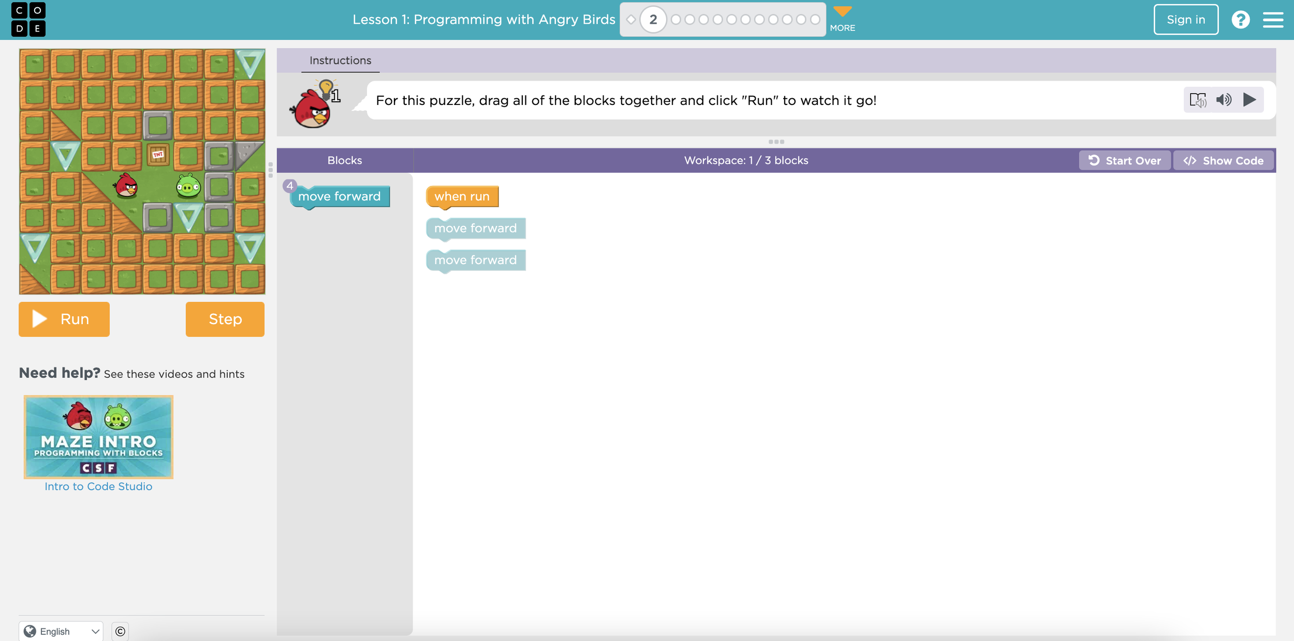Click the instructions resize handle dots
1294x641 pixels.
coord(776,142)
